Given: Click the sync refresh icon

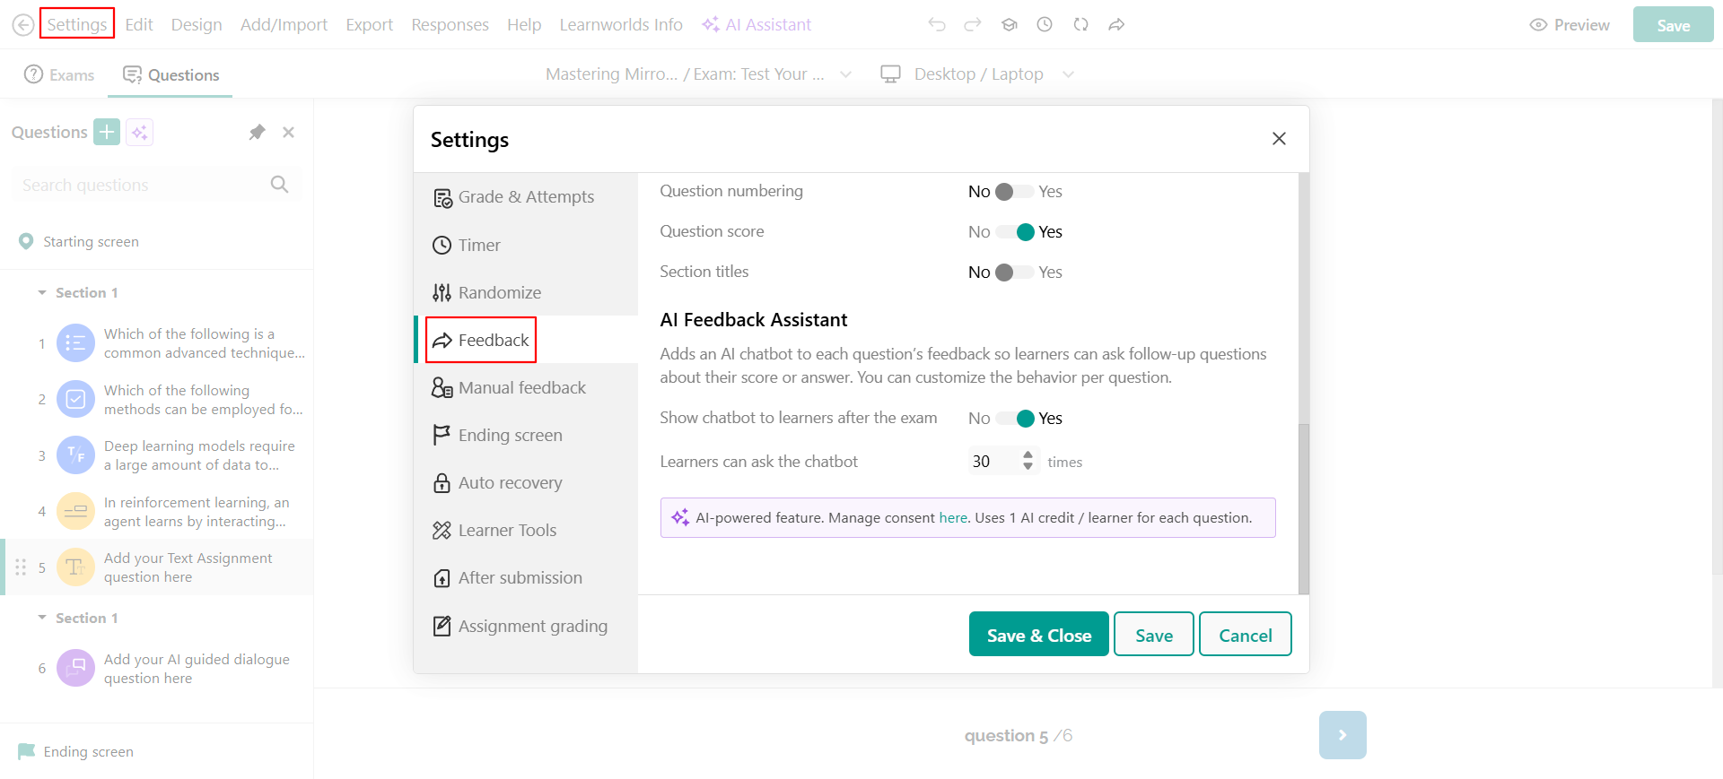Looking at the screenshot, I should (1080, 25).
